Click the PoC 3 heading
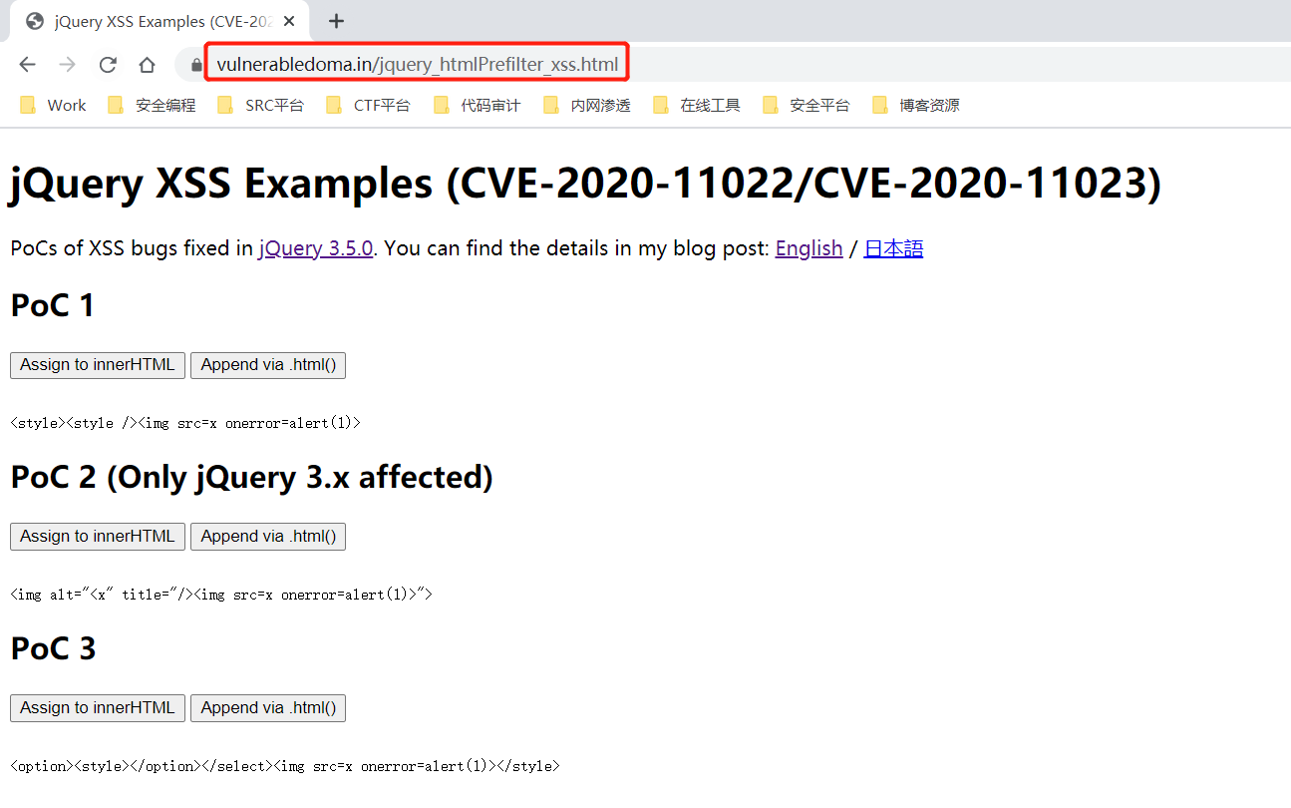Viewport: 1291px width, 808px height. [x=54, y=648]
